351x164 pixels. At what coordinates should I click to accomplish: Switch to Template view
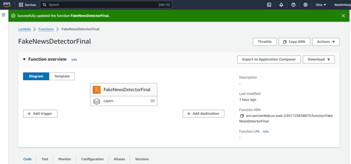click(62, 76)
